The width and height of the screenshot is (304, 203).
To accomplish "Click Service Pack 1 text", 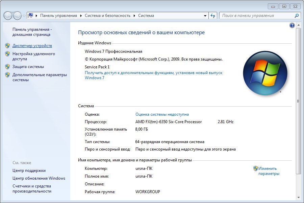I will click(x=97, y=67).
